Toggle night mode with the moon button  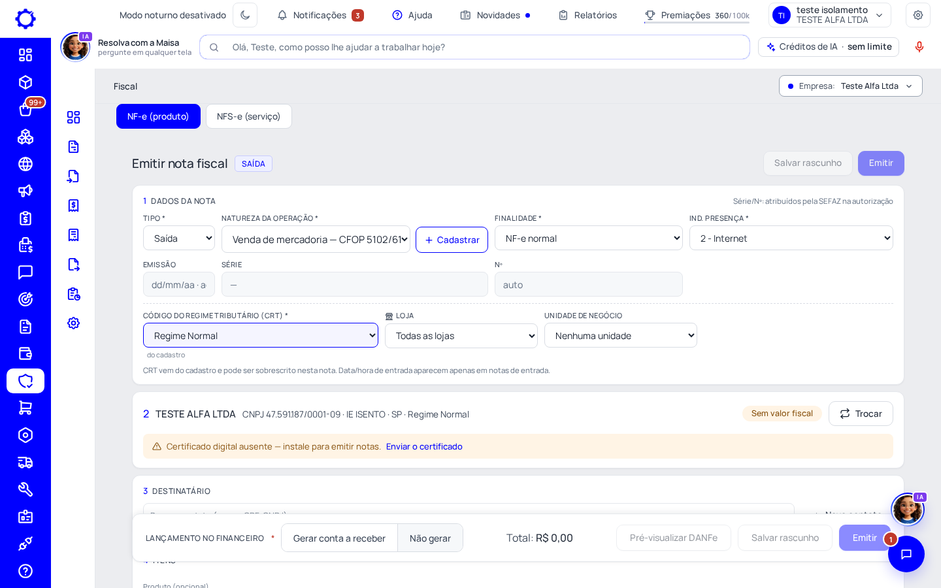(245, 15)
